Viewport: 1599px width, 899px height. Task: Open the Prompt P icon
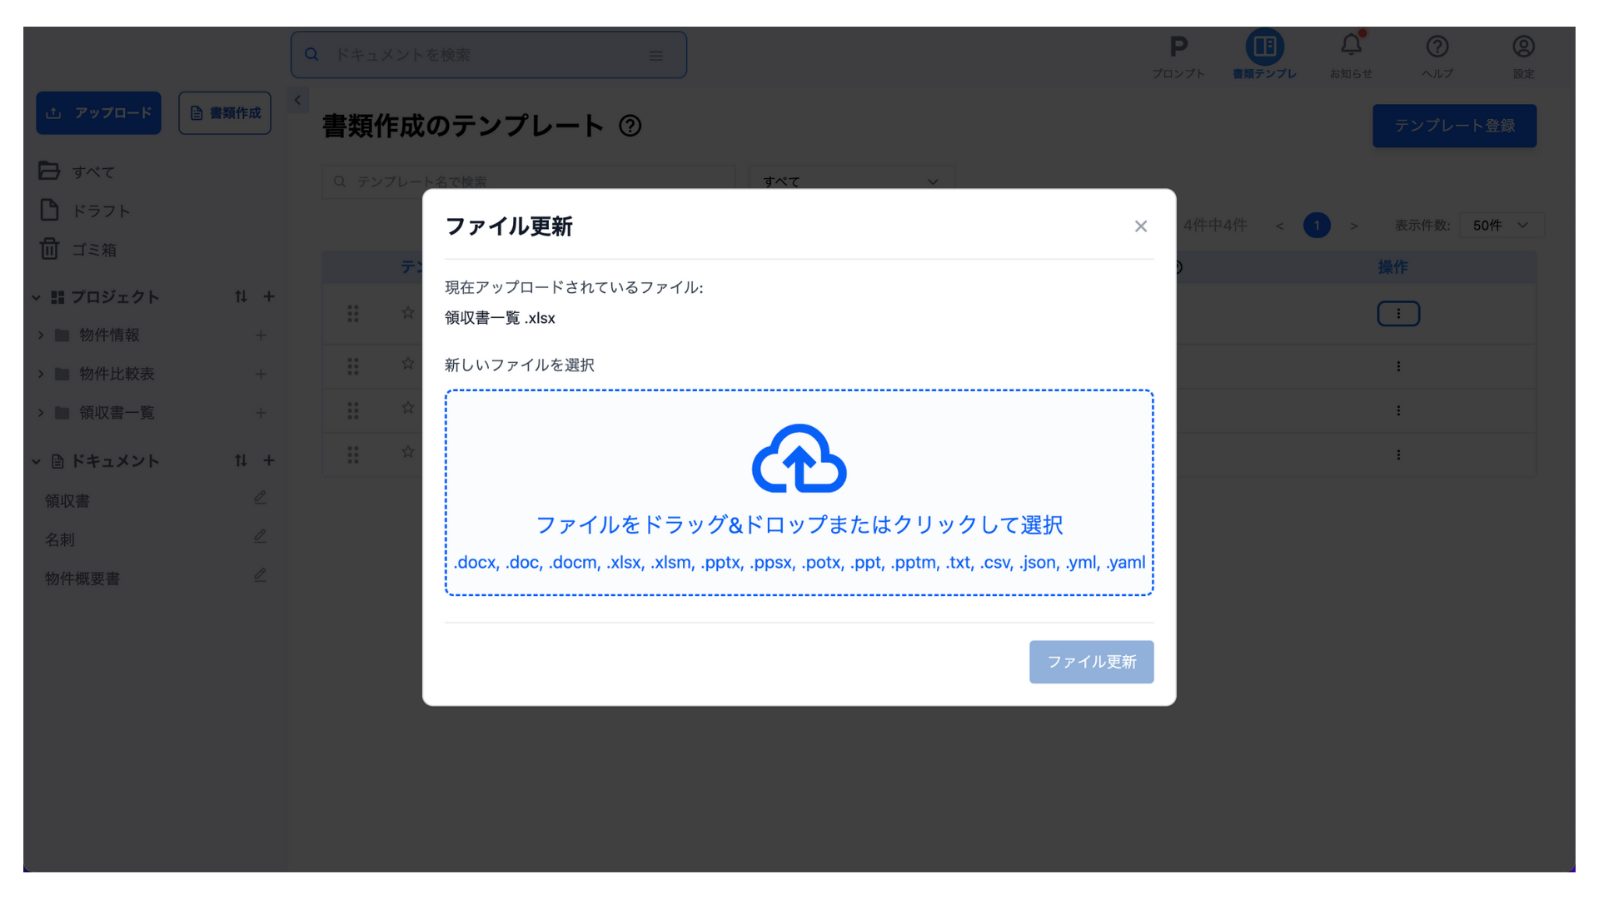coord(1178,47)
